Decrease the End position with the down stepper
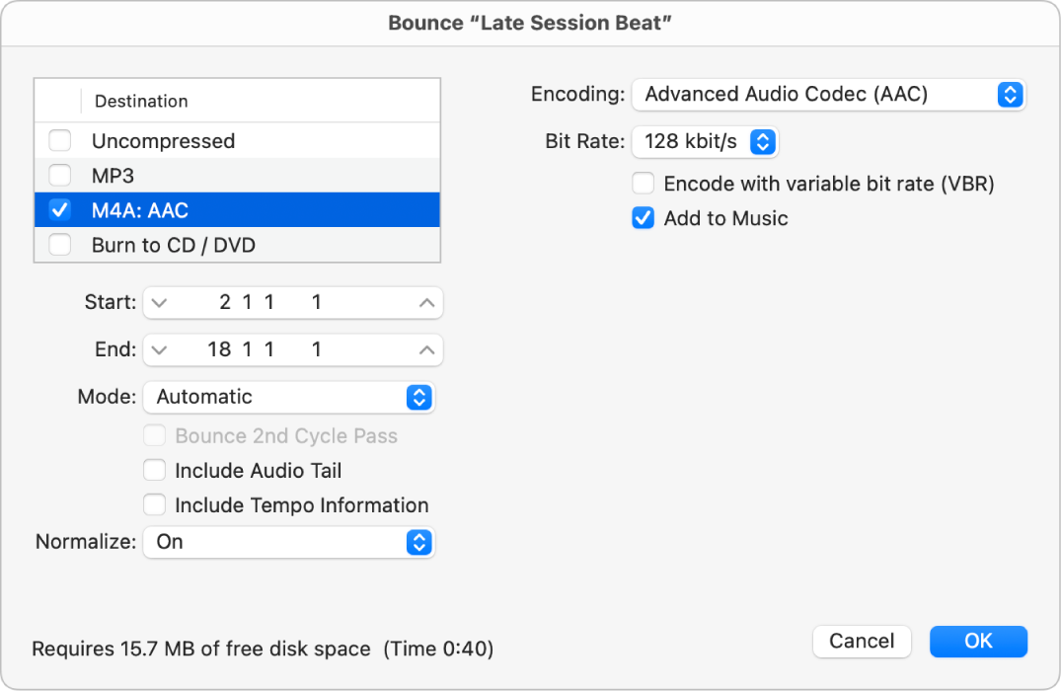 [160, 349]
